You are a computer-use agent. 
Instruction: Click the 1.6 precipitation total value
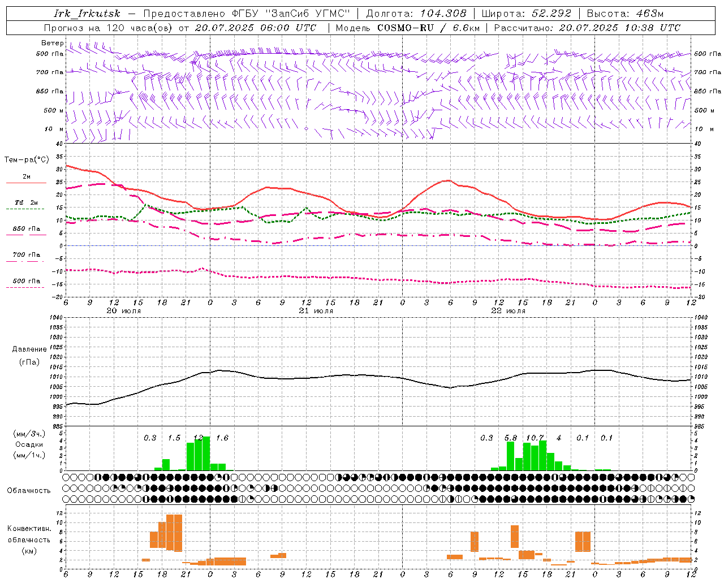click(x=222, y=438)
